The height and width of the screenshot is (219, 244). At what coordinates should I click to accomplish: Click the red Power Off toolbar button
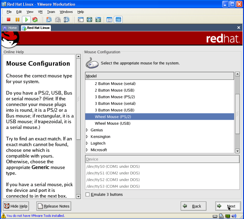(x=9, y=20)
